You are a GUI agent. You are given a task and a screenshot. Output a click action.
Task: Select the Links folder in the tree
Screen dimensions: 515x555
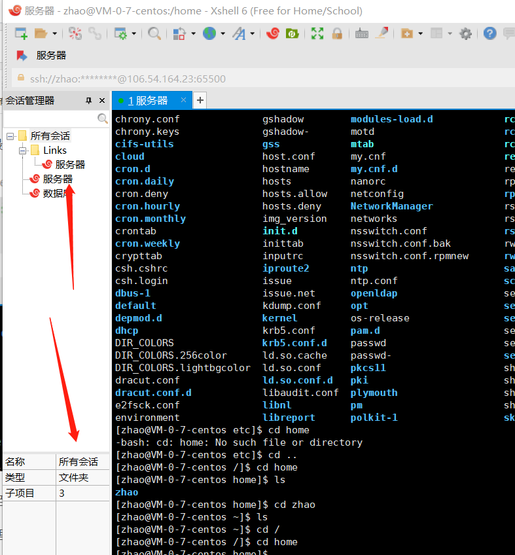pos(55,151)
